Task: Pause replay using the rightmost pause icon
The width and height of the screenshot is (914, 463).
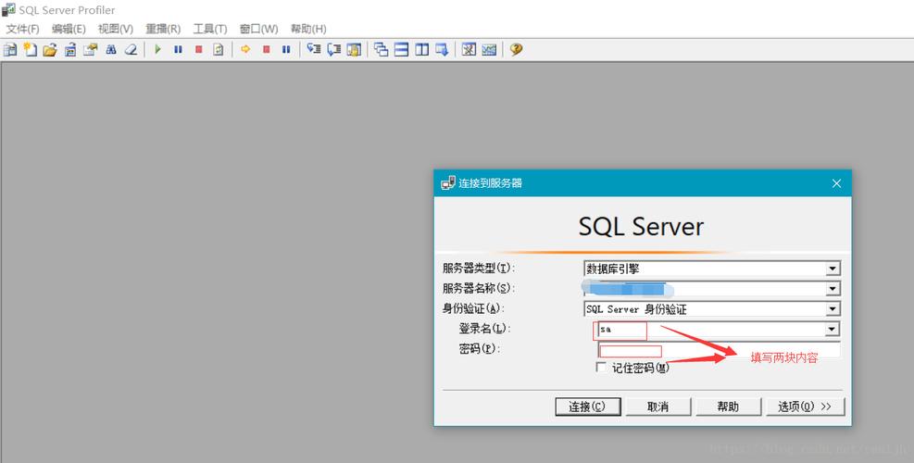Action: coord(286,50)
